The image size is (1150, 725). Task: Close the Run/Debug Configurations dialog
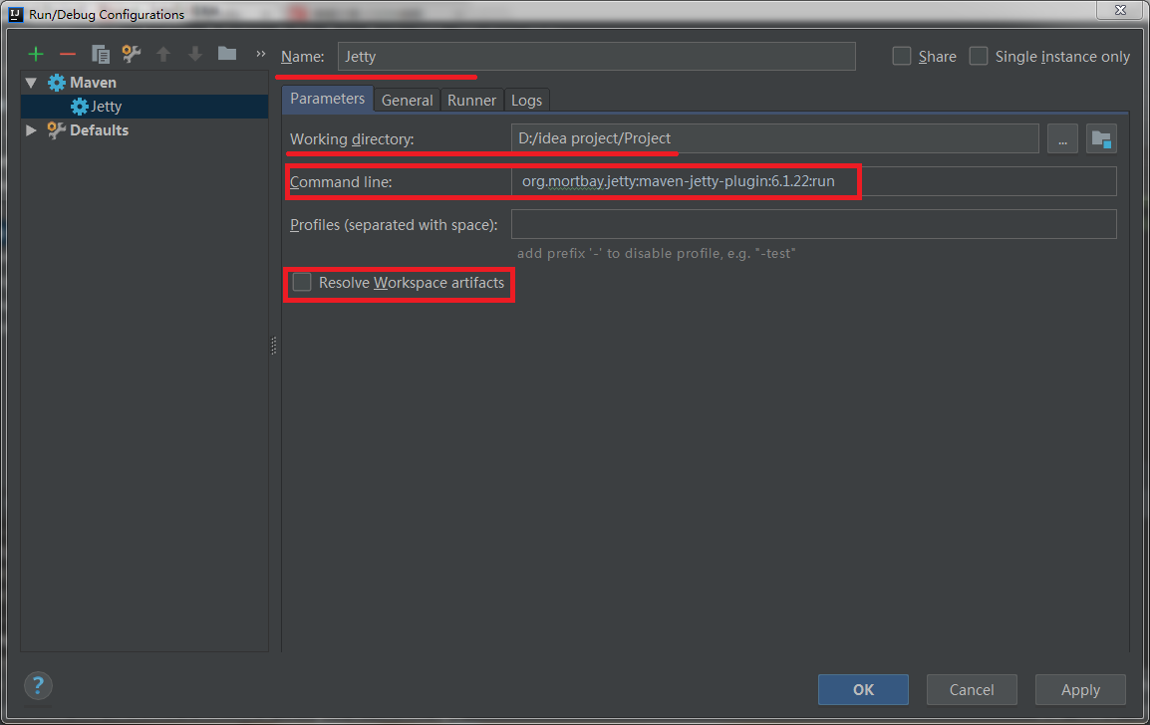tap(1120, 10)
